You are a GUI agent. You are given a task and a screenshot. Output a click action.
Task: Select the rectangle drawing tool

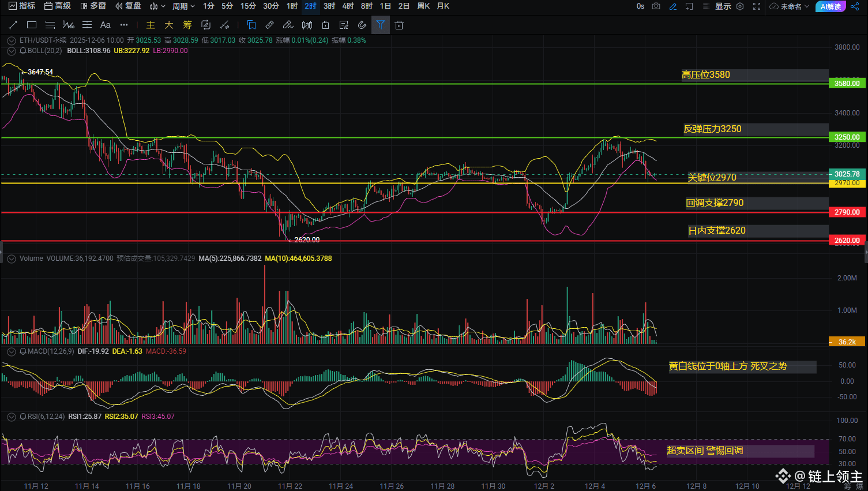coord(32,25)
